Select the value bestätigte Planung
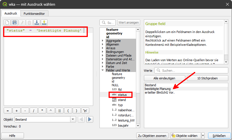Viewport: 232px width, 140px height. [x=158, y=89]
